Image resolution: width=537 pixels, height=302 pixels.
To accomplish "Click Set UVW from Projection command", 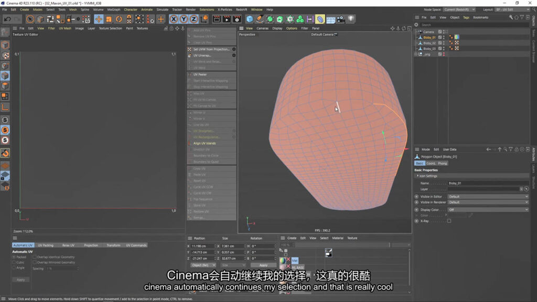I will (x=211, y=49).
